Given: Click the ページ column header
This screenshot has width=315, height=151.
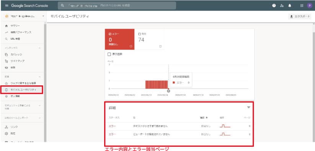Looking at the screenshot, I should 247,118.
